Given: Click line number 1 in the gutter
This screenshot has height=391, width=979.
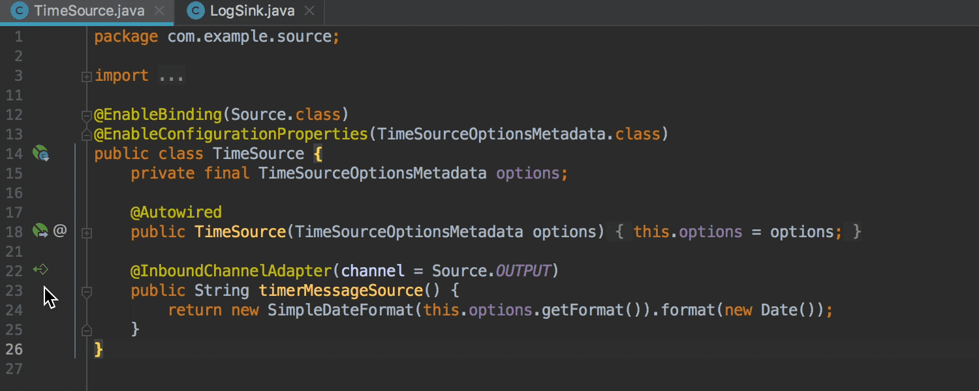Looking at the screenshot, I should [x=18, y=36].
